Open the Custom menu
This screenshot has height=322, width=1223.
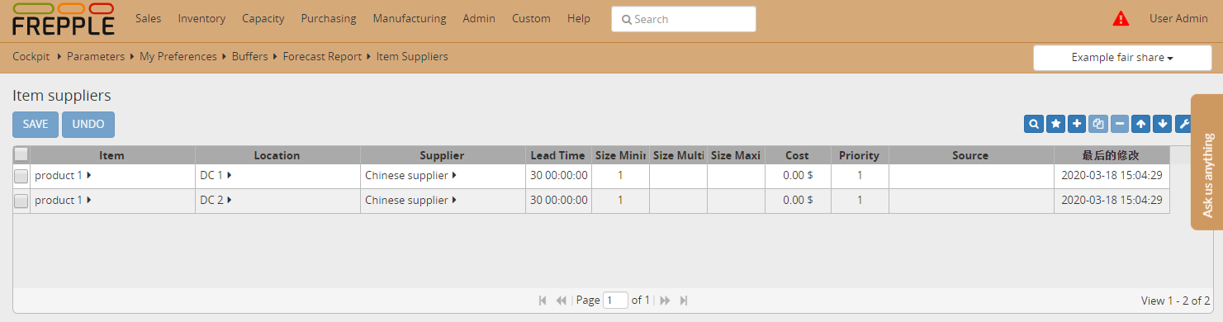coord(531,18)
